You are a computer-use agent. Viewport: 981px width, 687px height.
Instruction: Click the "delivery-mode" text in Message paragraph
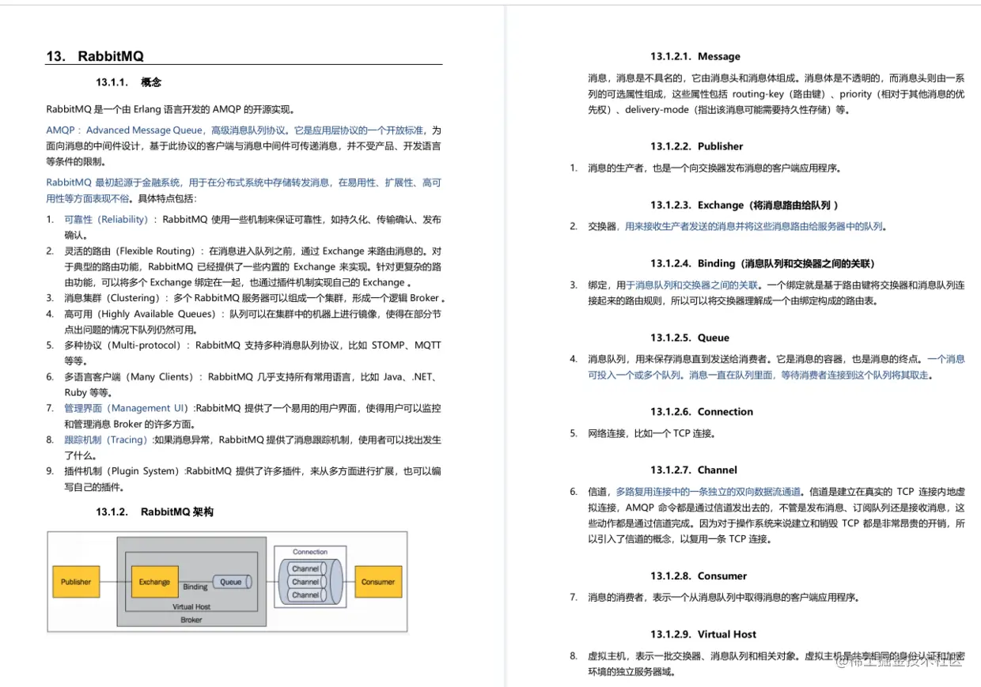tap(657, 110)
